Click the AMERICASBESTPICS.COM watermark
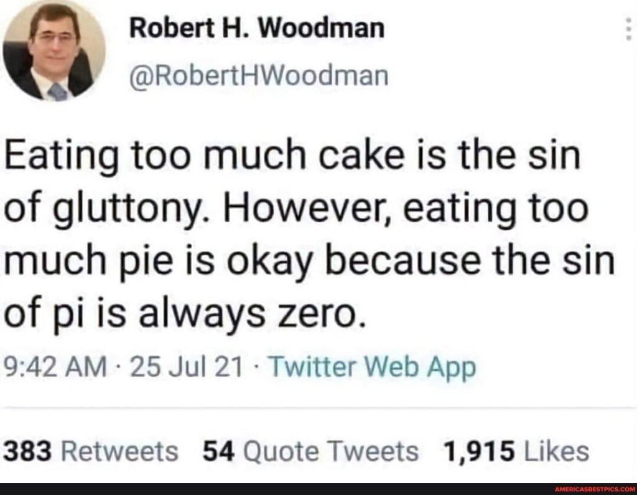 coord(595,489)
